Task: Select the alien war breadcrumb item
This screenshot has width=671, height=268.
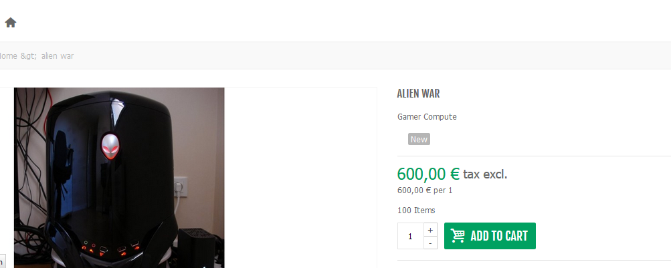Action: pyautogui.click(x=58, y=56)
